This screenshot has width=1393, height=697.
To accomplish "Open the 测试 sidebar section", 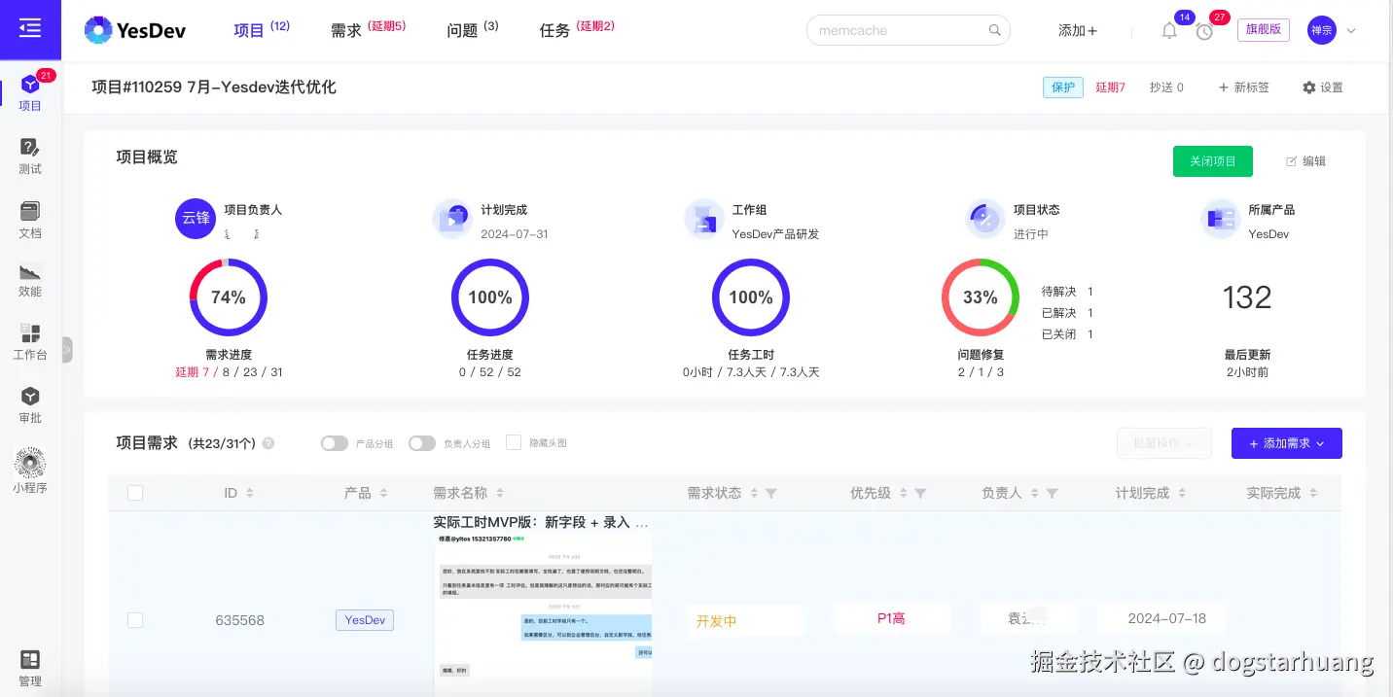I will pyautogui.click(x=30, y=156).
